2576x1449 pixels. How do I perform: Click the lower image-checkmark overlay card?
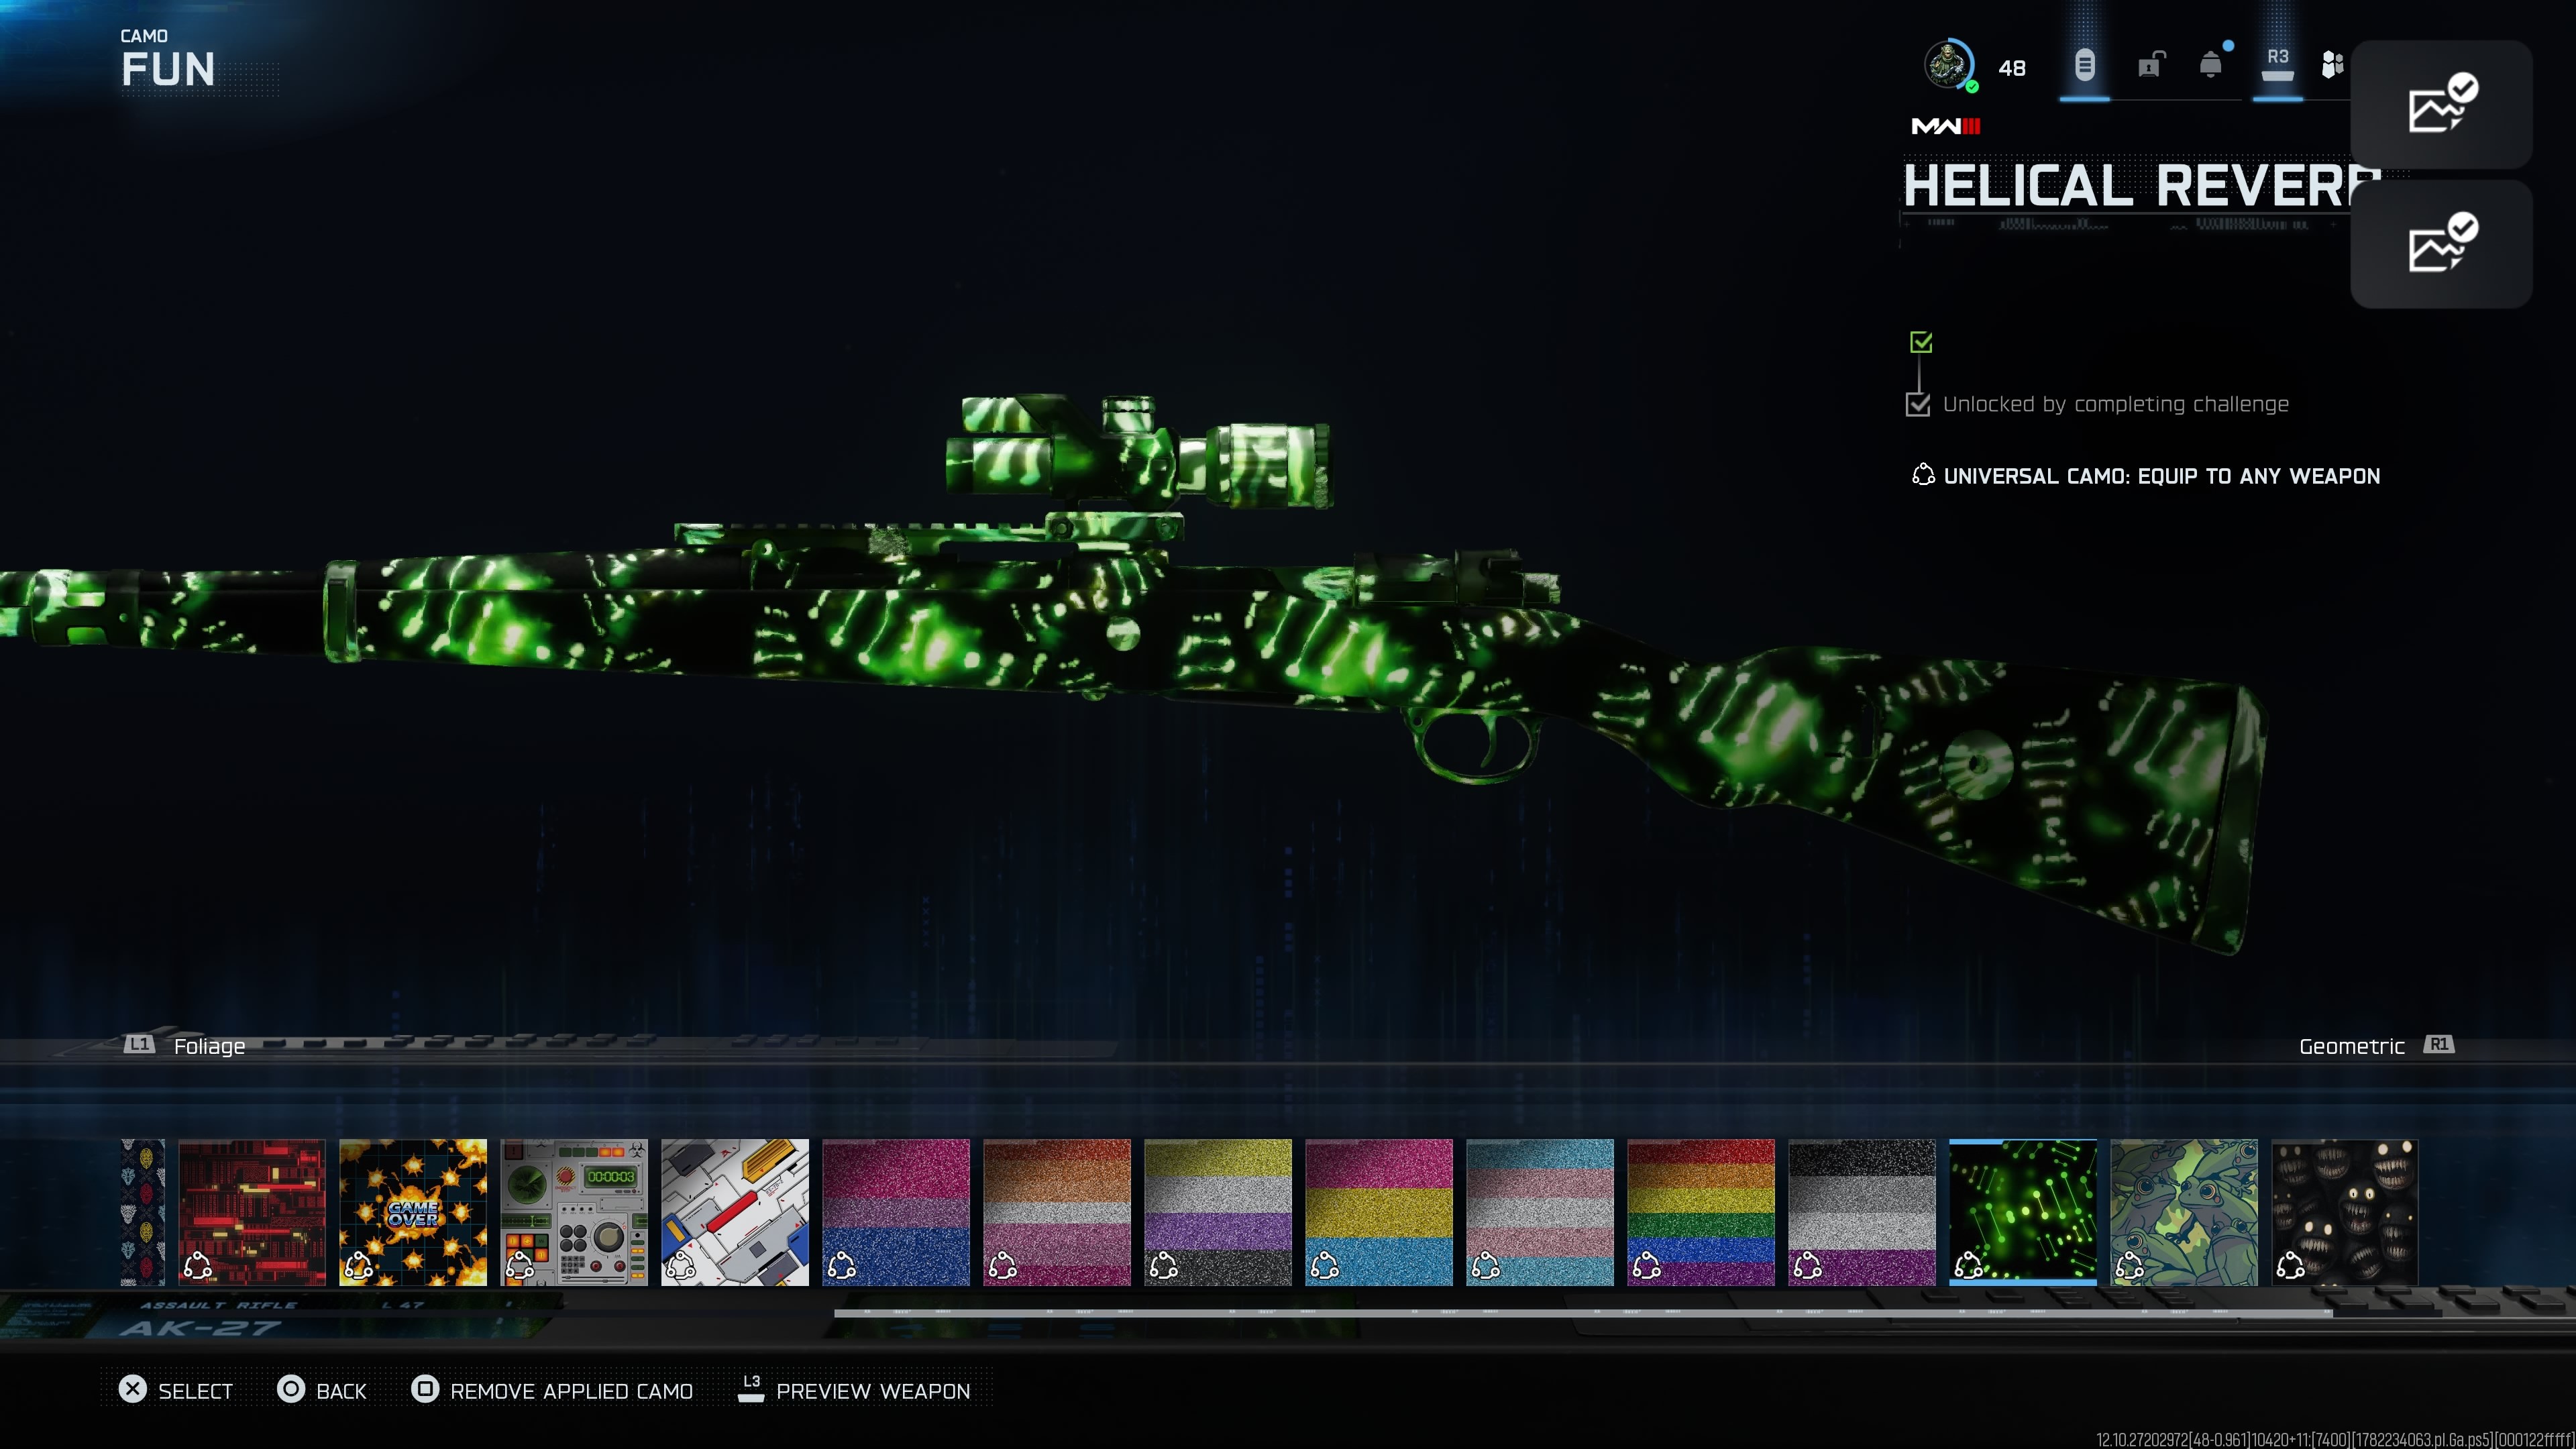tap(2441, 244)
